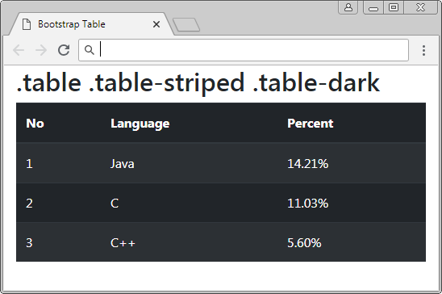This screenshot has width=442, height=294.
Task: Click the 14.21% percent value
Action: click(308, 164)
